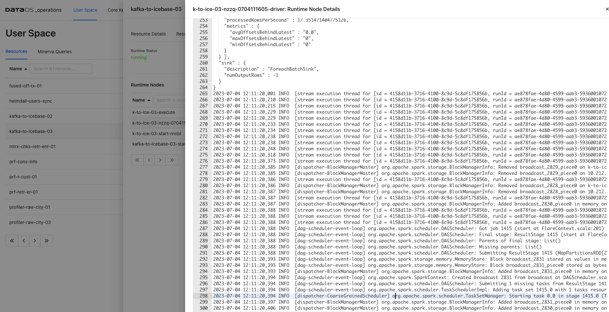
Task: Click the avgOffsetsBehindLatest metric line
Action: [274, 32]
